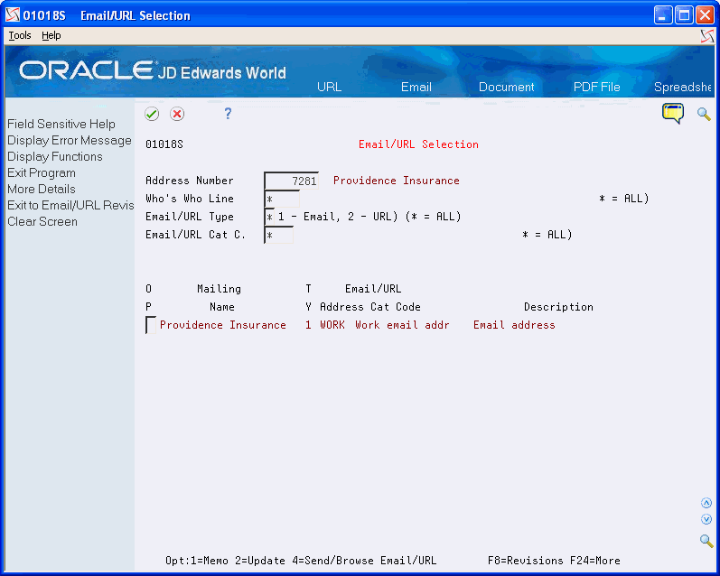Click the Address Number field
This screenshot has height=576, width=720.
point(291,181)
